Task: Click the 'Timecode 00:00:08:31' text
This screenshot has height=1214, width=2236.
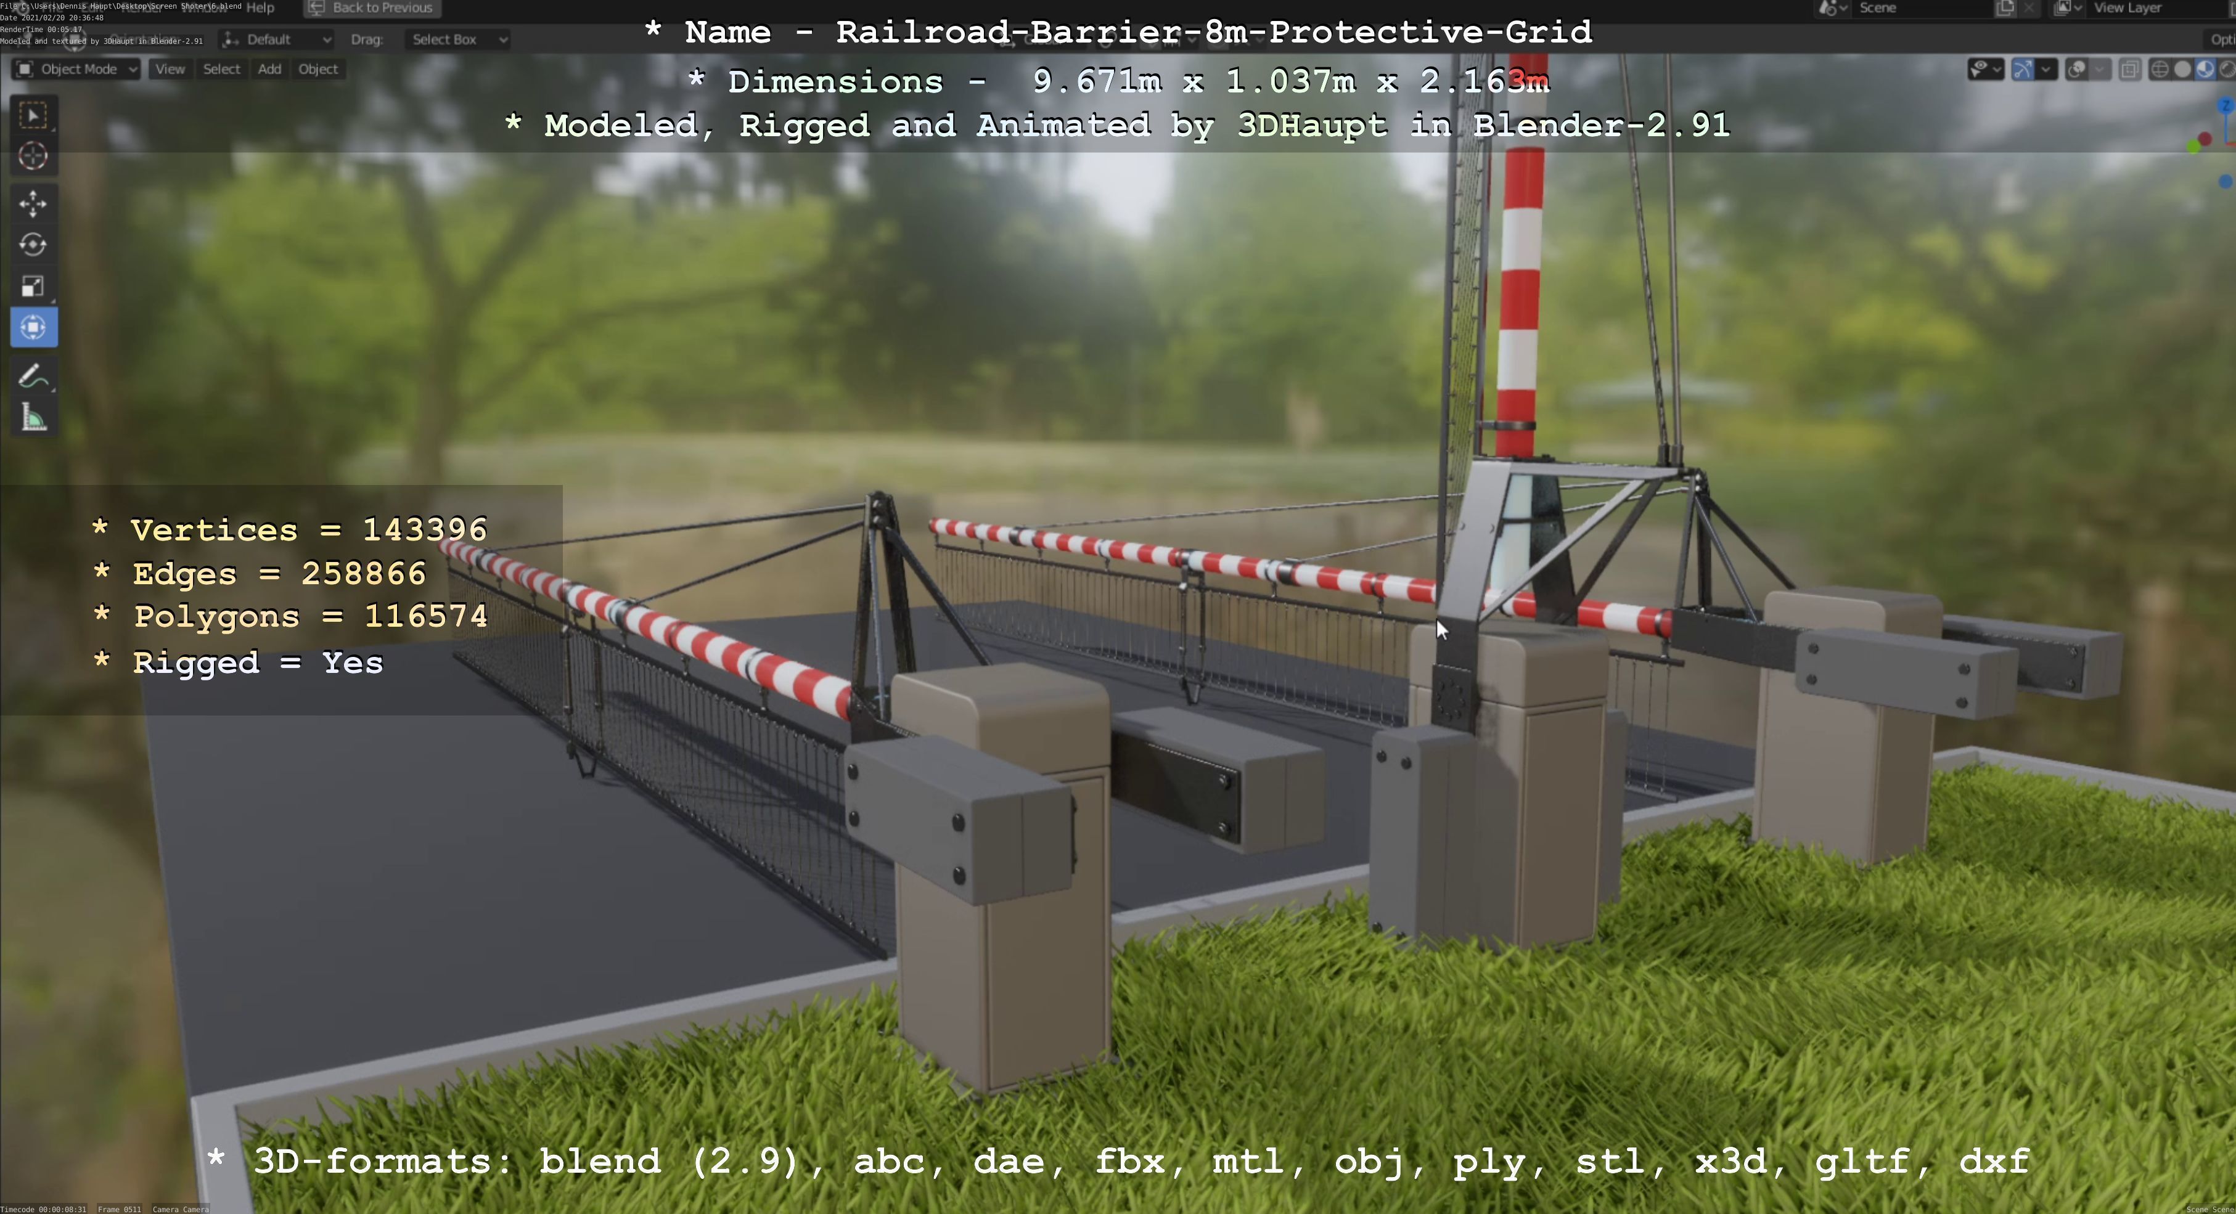Action: click(x=43, y=1209)
